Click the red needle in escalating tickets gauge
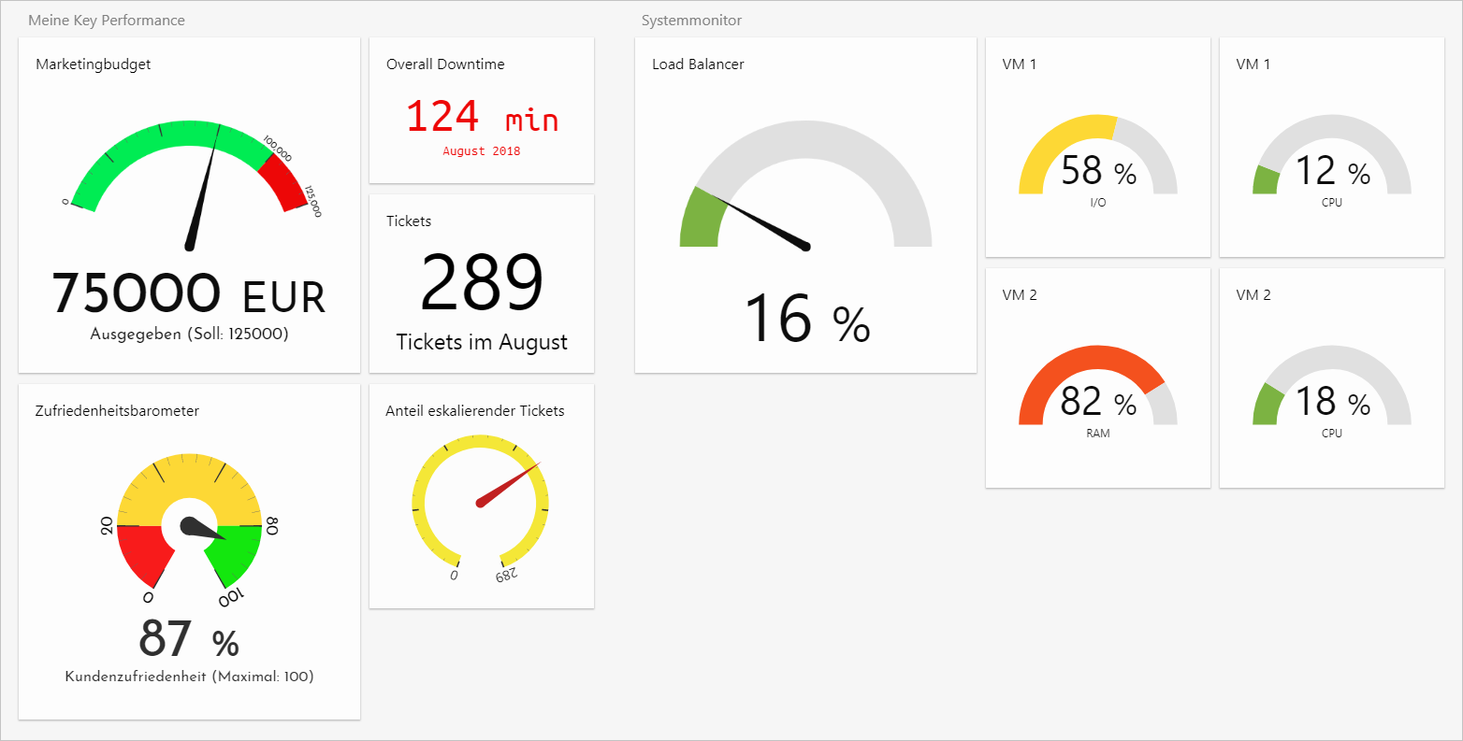The height and width of the screenshot is (741, 1463). [509, 483]
